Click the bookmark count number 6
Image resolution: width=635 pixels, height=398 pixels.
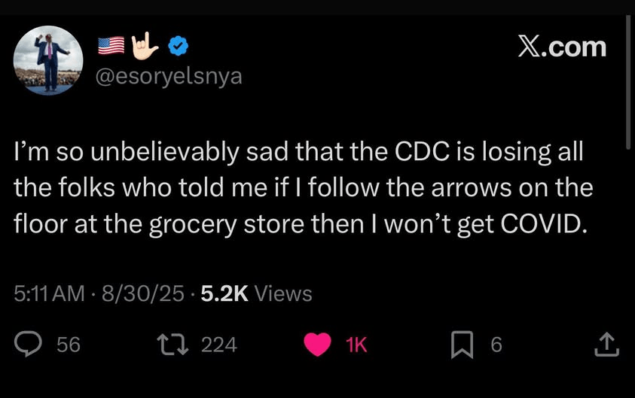496,345
